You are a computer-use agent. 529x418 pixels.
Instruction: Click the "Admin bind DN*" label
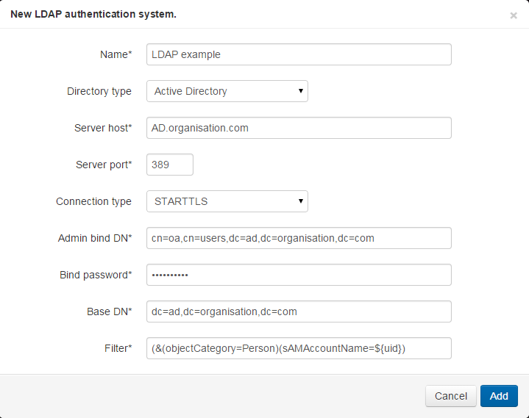click(x=95, y=238)
